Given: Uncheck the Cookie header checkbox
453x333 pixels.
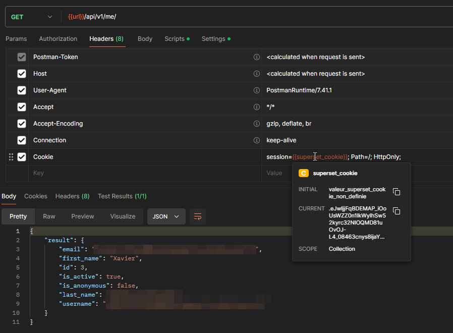Looking at the screenshot, I should point(22,157).
